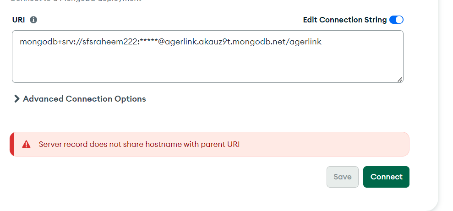Click the cut-off subtitle text above URI

click(78, 1)
